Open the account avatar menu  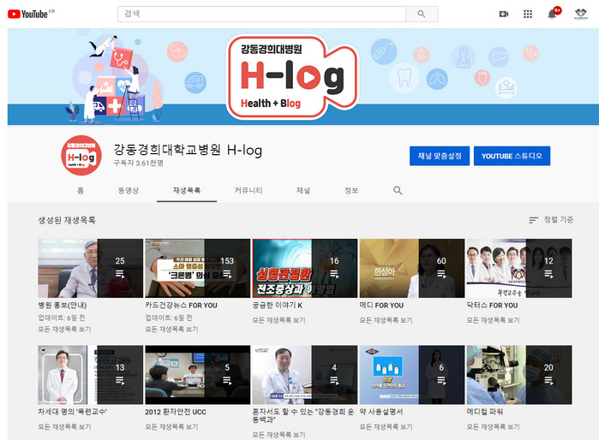point(580,14)
